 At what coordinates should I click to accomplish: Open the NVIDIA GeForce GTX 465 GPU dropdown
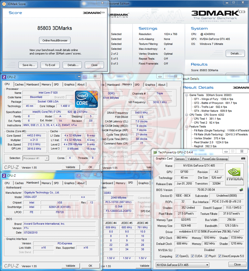(x=182, y=265)
